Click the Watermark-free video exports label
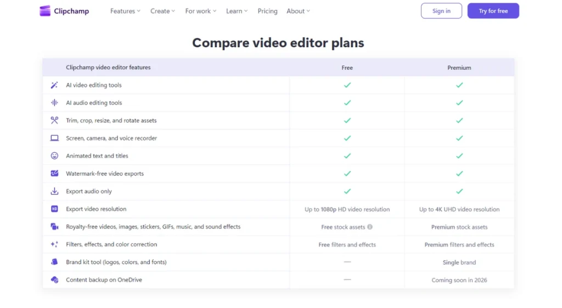This screenshot has width=562, height=308. pos(105,173)
